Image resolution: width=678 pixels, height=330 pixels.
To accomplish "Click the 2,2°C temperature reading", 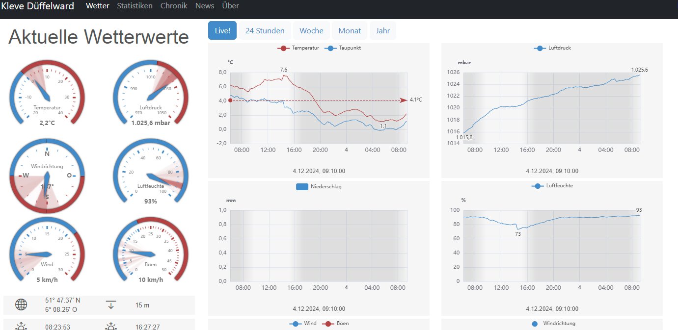I will [x=47, y=123].
